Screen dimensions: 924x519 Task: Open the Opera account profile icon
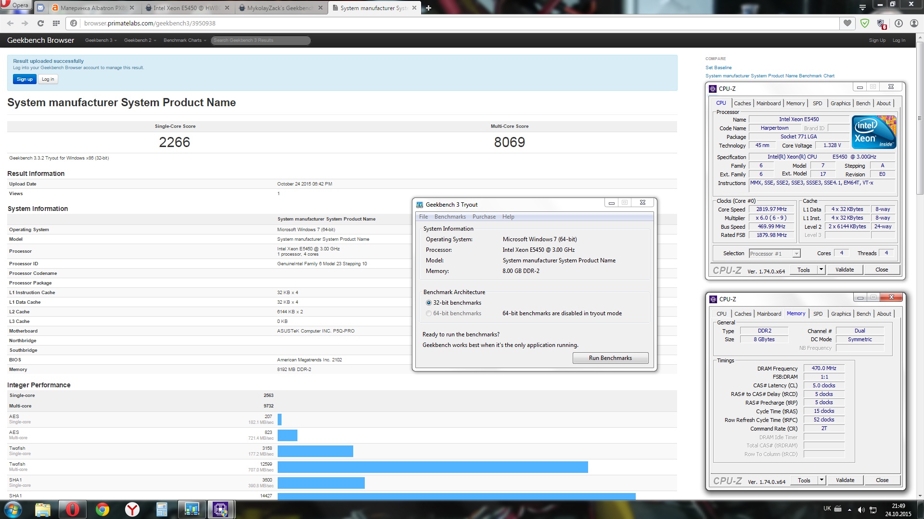[x=914, y=23]
